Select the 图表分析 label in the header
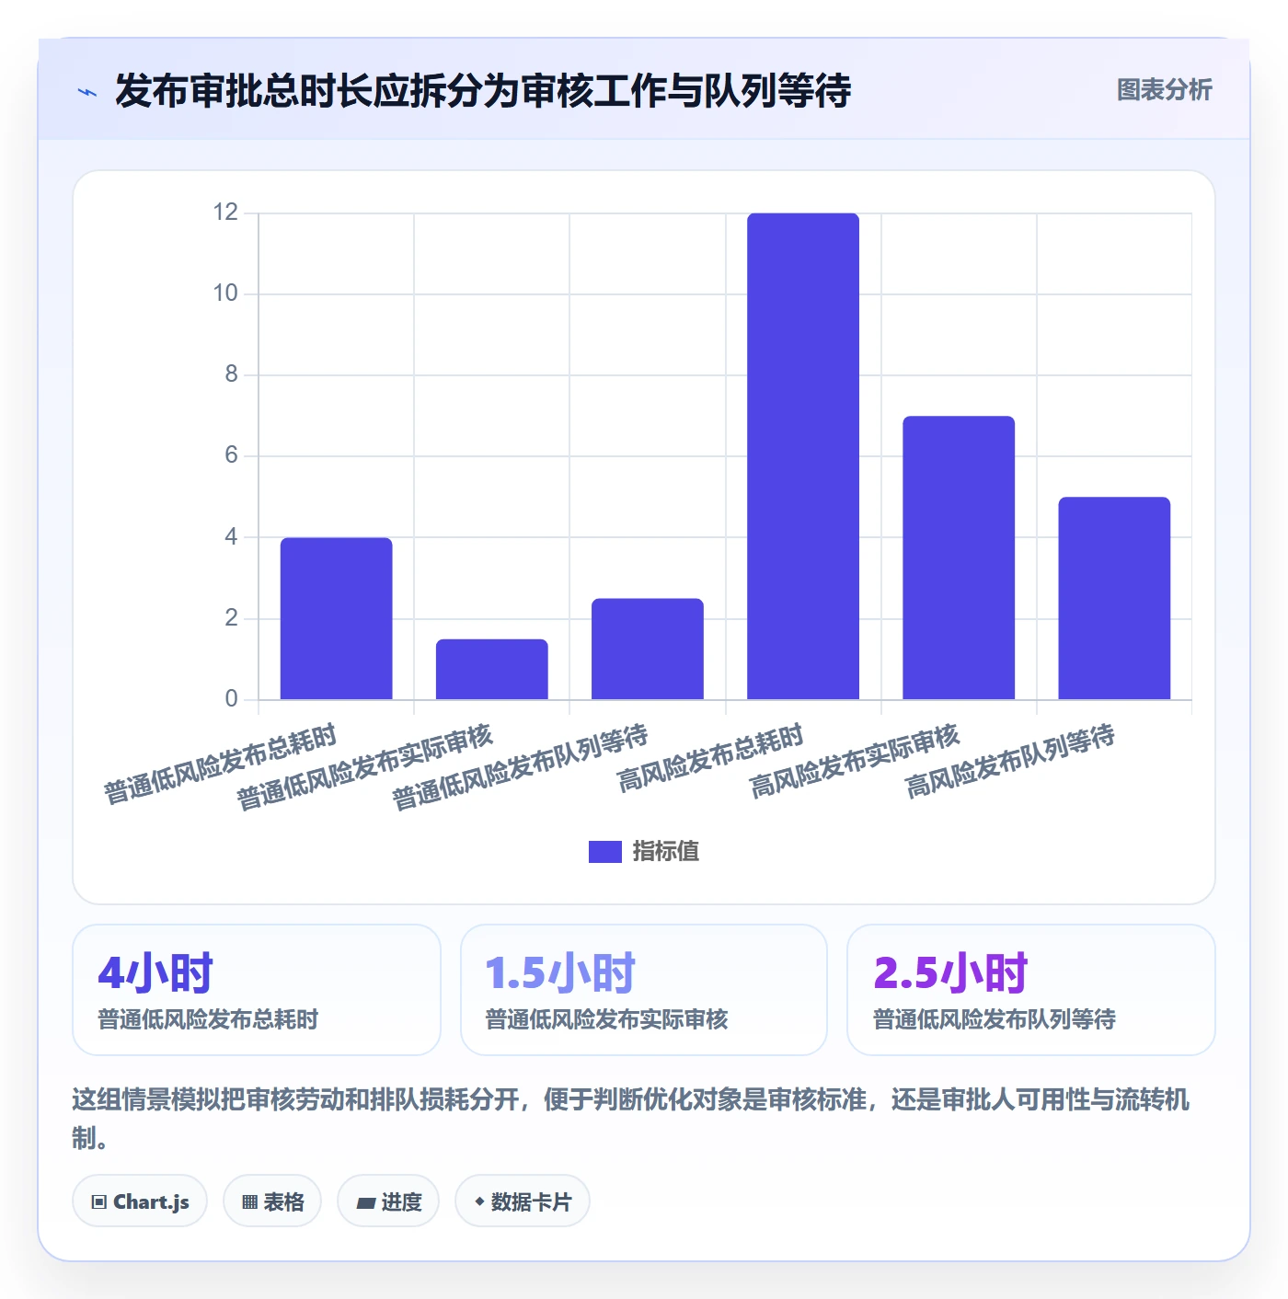The image size is (1288, 1299). (1165, 90)
